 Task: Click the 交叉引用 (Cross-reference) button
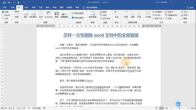[x=105, y=18]
